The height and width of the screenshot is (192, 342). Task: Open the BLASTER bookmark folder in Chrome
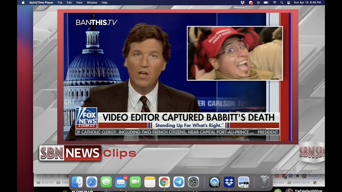point(45,183)
